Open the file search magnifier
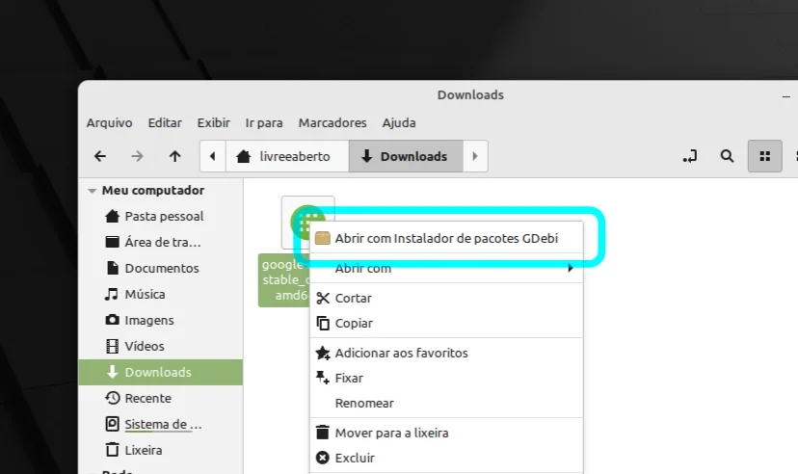 coord(727,156)
